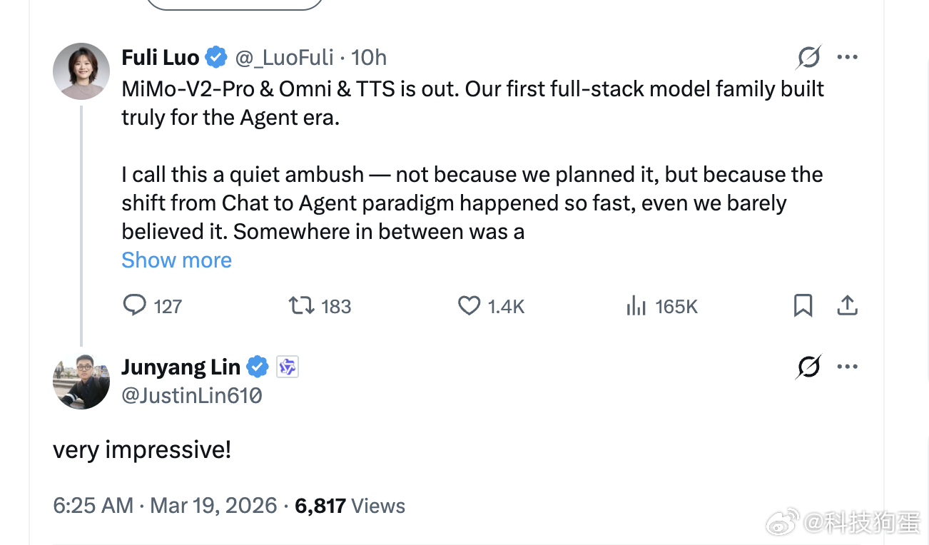Open more options menu for Fuli Luo's post
Image resolution: width=929 pixels, height=545 pixels.
click(x=847, y=57)
